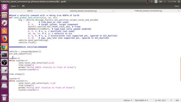Image resolution: width=181 pixels, height=102 pixels.
Task: Click the 'vehicle = connectMyCopter()' line
Action: coord(25,52)
